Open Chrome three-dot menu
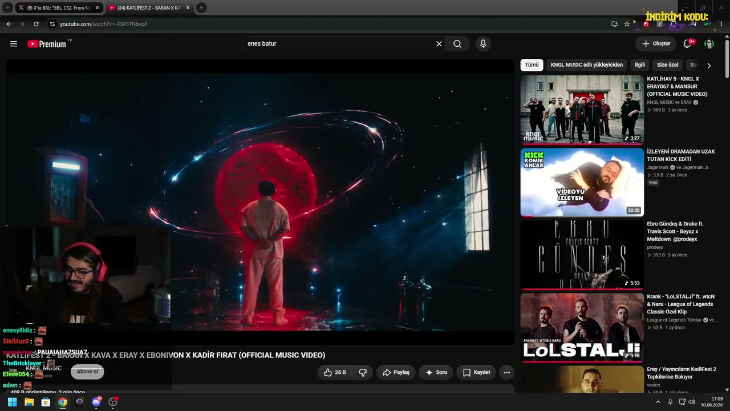 pyautogui.click(x=721, y=24)
